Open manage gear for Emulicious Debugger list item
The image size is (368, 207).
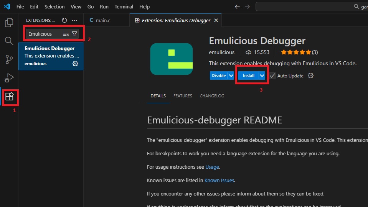coord(75,64)
